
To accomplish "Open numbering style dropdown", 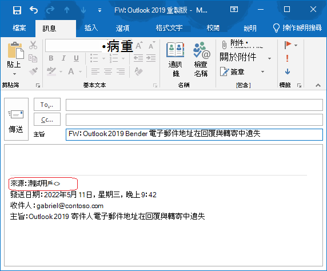I will (123, 58).
